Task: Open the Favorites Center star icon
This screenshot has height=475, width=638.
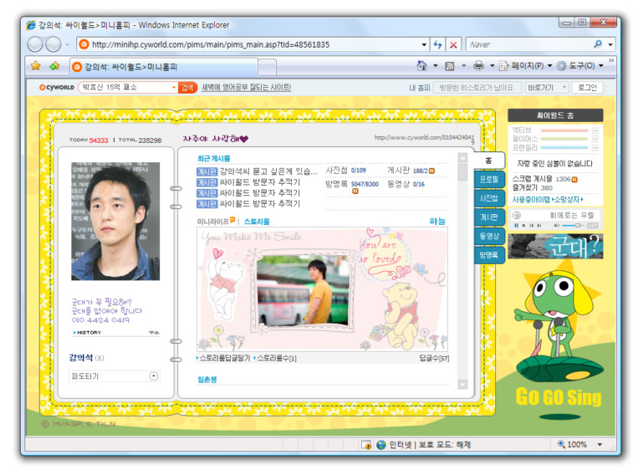Action: click(x=36, y=66)
